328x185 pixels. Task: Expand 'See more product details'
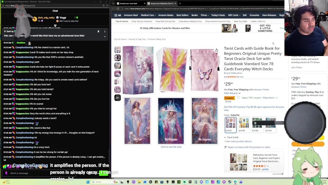[x=238, y=141]
